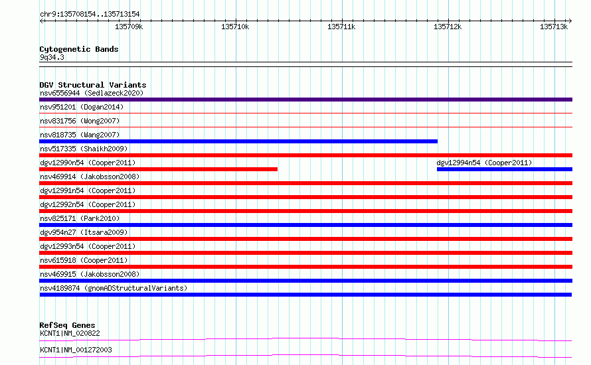Click the KCNT1|NM_001272003 gene label

click(76, 350)
